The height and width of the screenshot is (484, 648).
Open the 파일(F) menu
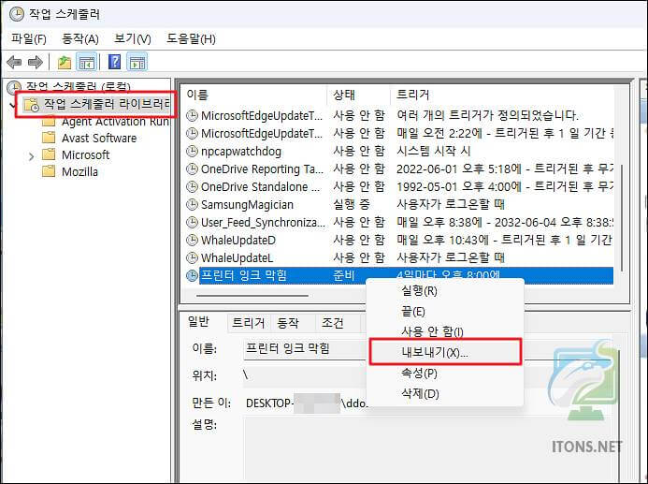coord(29,39)
